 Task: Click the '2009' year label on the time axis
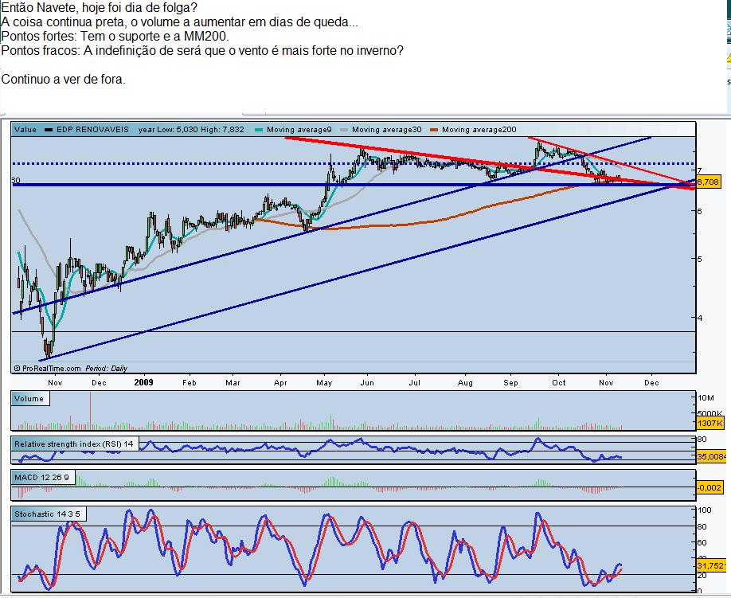[143, 382]
